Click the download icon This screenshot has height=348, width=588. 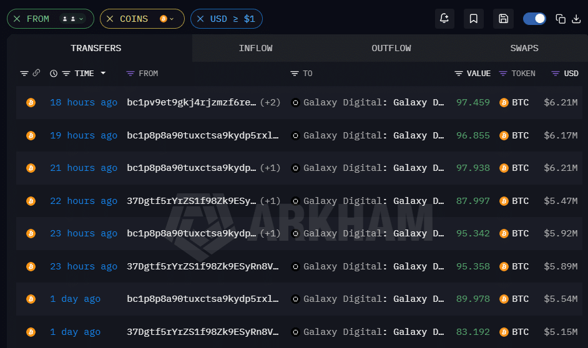click(576, 19)
